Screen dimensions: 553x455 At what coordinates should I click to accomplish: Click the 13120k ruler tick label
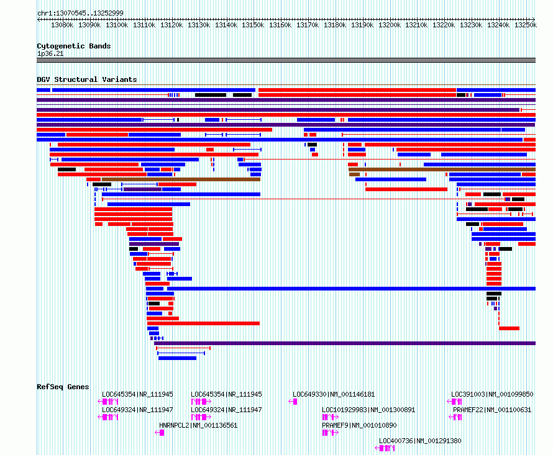[x=171, y=25]
